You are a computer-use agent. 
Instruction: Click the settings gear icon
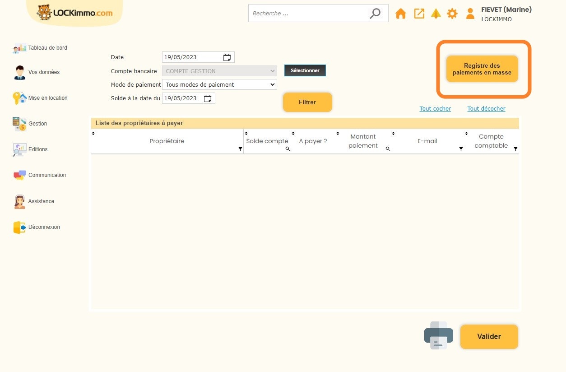452,14
